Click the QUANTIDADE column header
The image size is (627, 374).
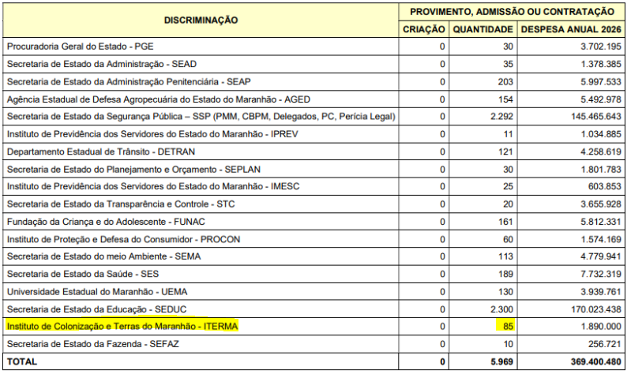(x=482, y=29)
